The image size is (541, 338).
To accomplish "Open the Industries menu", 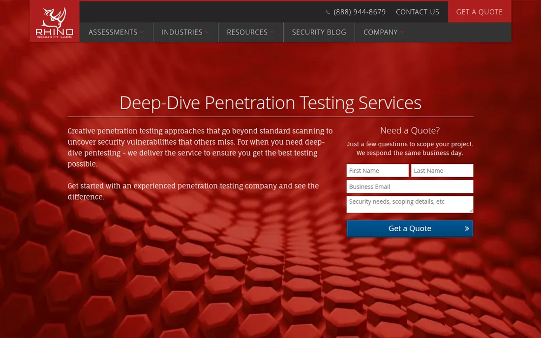I will click(182, 32).
